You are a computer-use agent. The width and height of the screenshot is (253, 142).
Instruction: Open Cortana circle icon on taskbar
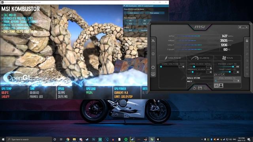coord(55,139)
